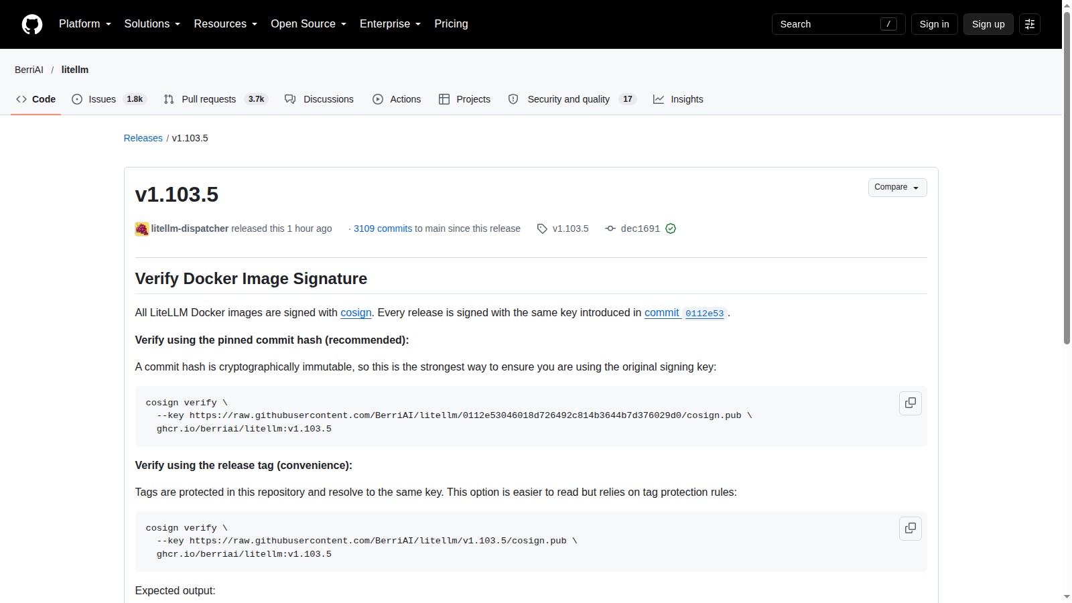This screenshot has height=603, width=1072.
Task: Expand the Enterprise menu
Action: (391, 24)
